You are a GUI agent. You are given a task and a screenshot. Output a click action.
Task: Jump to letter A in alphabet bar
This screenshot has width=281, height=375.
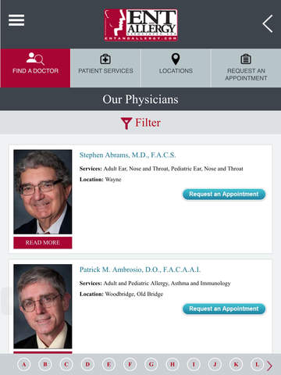tap(24, 365)
